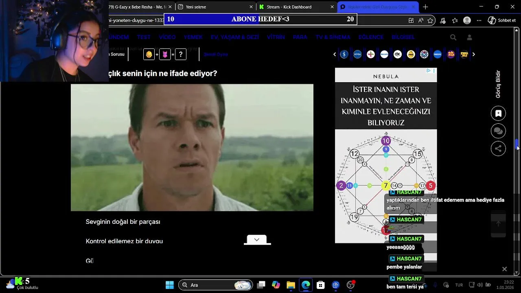Open the Nivea brand icon
The width and height of the screenshot is (521, 293).
(x=357, y=54)
